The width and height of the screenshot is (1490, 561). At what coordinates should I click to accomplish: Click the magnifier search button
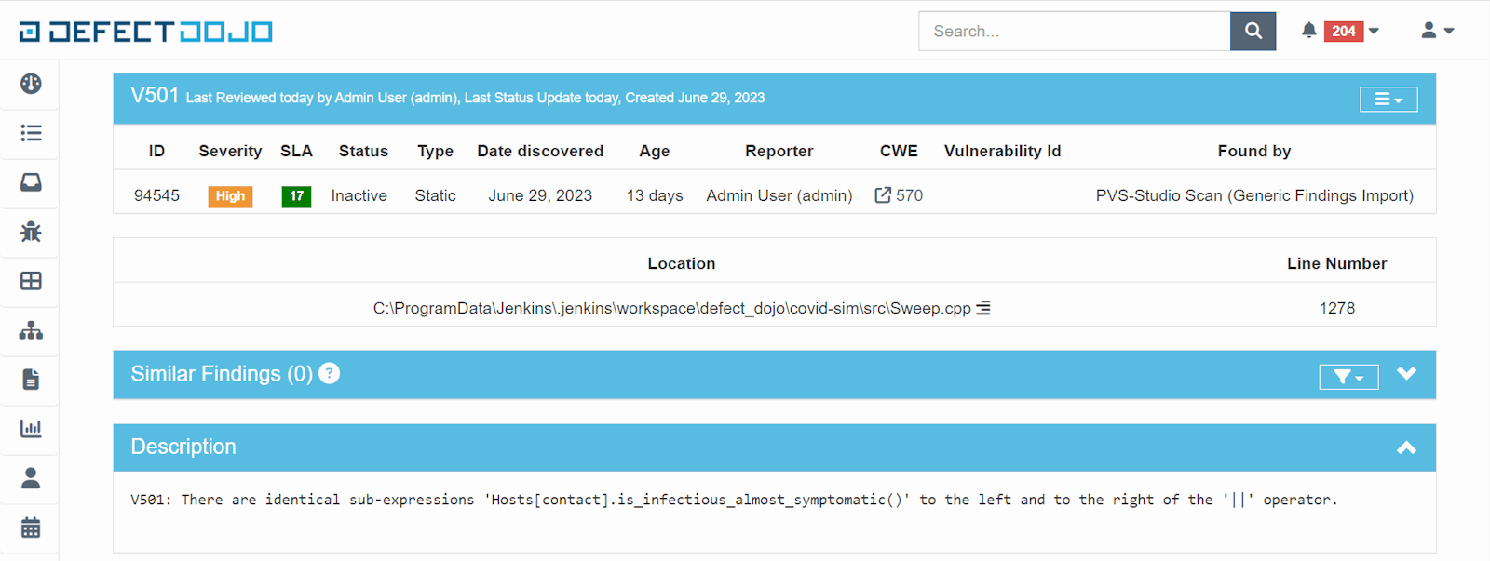pyautogui.click(x=1253, y=31)
